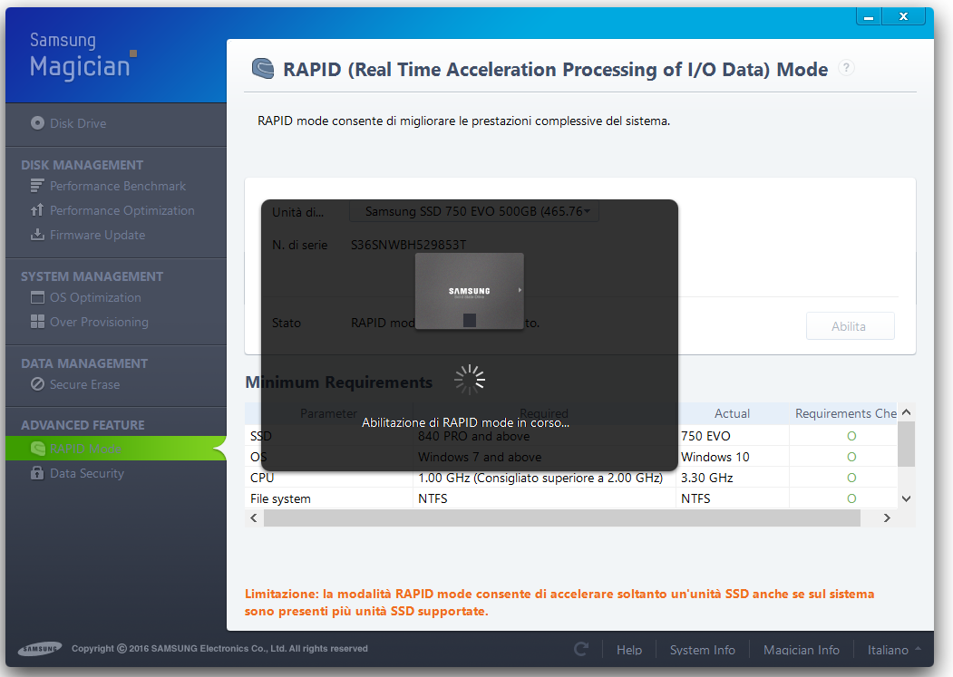The width and height of the screenshot is (953, 677).
Task: Click the NTFS required value cell
Action: coord(545,498)
